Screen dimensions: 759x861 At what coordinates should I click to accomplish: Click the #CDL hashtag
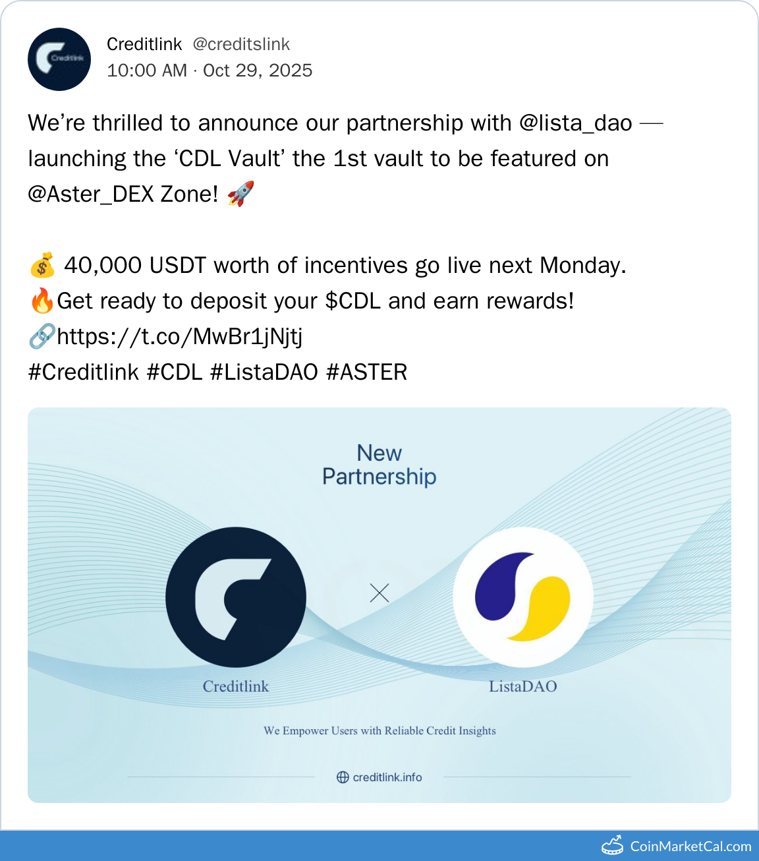(x=175, y=372)
